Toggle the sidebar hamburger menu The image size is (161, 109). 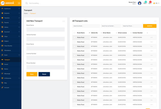click(19, 3)
